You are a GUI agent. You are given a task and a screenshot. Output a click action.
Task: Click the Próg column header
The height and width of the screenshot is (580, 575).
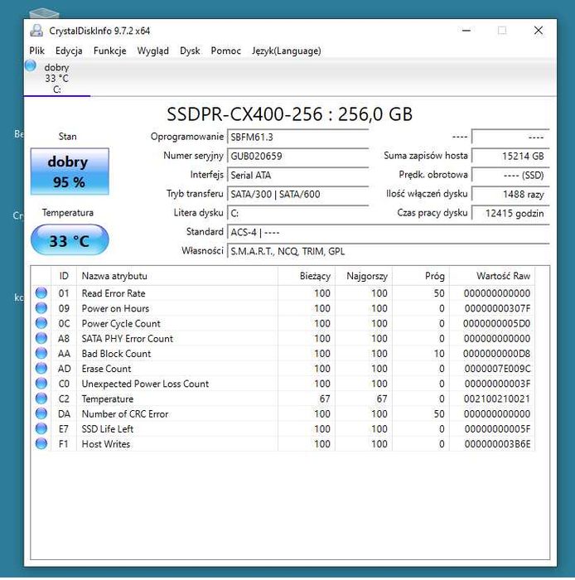[421, 276]
